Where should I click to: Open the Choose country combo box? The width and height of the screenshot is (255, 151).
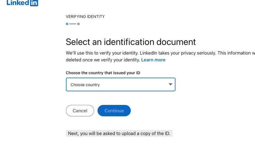click(120, 84)
